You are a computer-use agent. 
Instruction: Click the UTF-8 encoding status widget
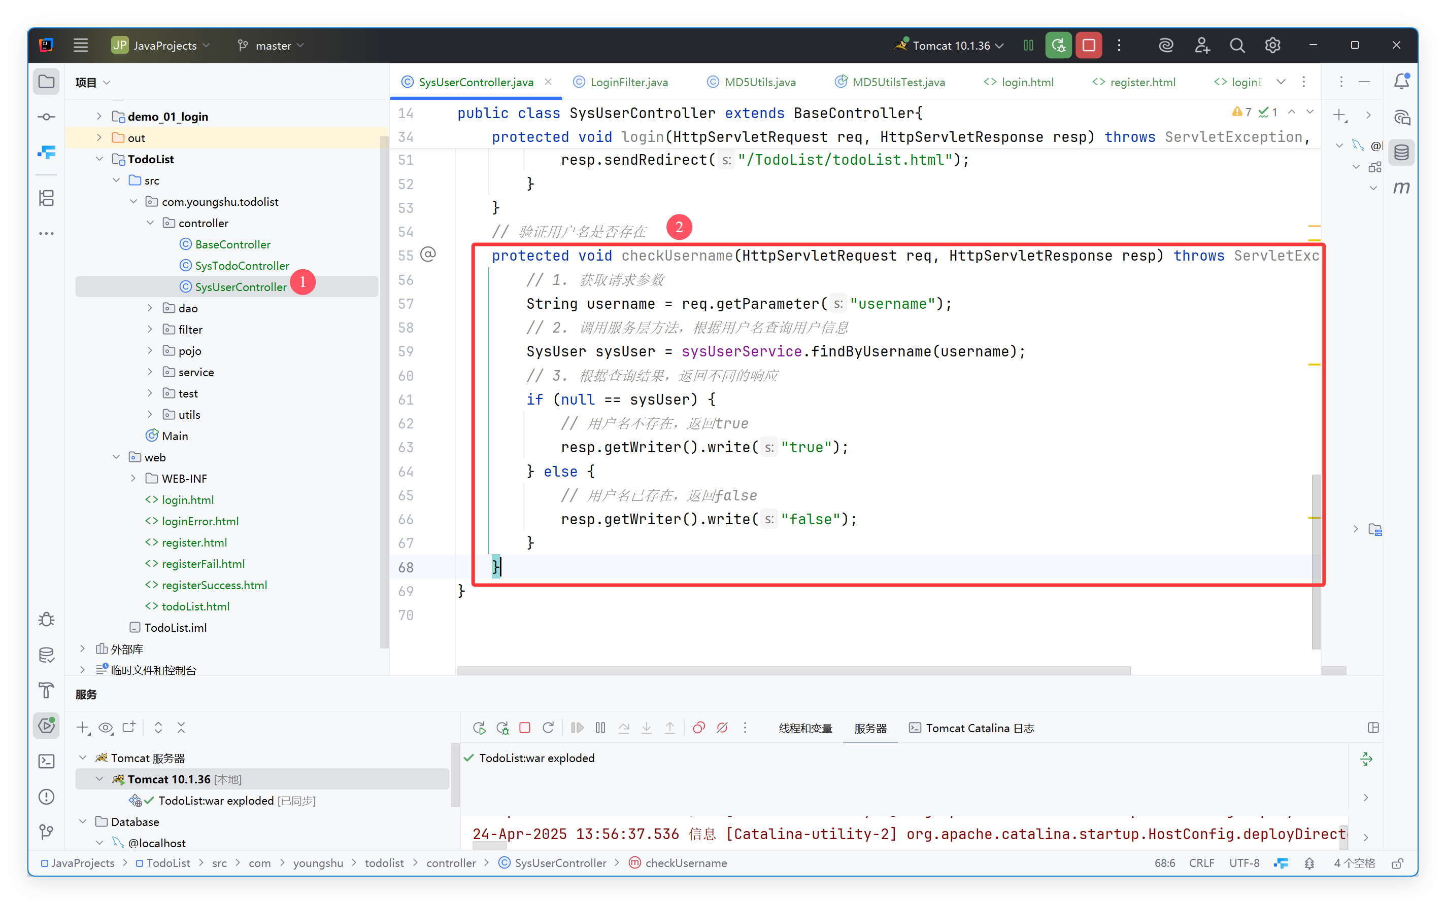coord(1245,863)
